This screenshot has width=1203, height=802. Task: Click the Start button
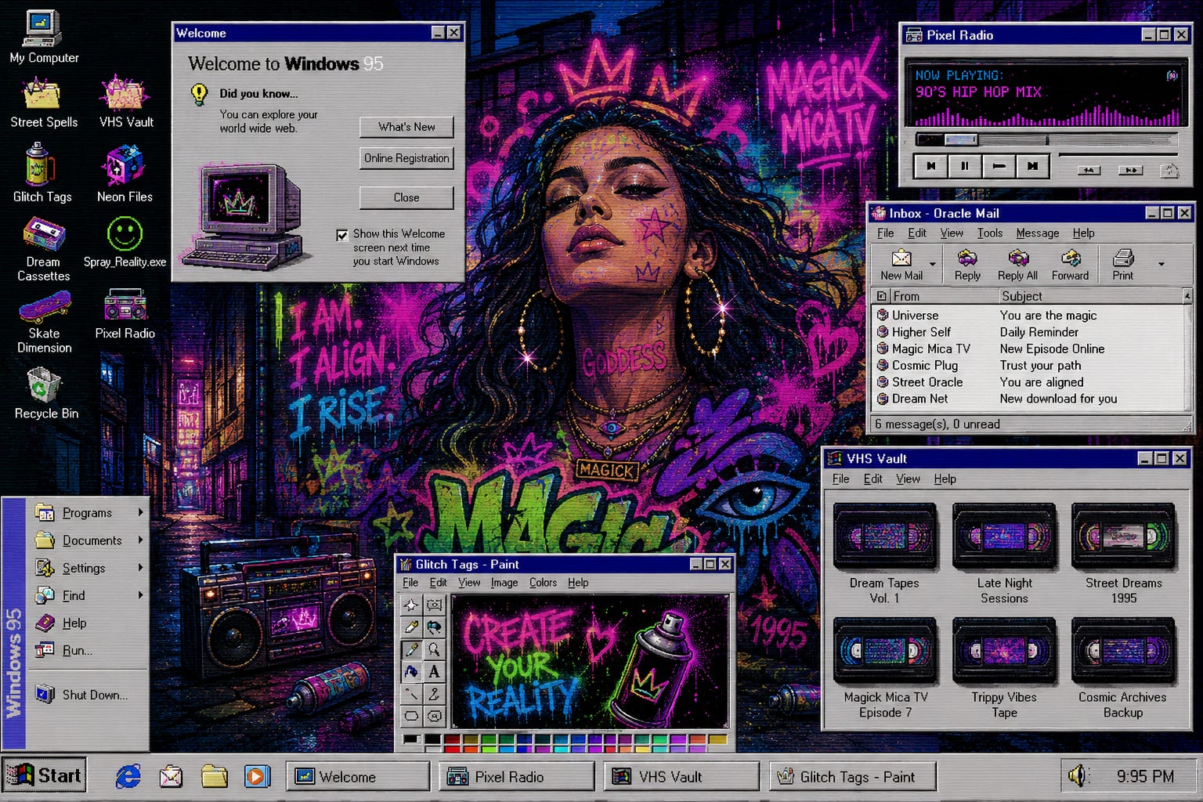click(44, 775)
